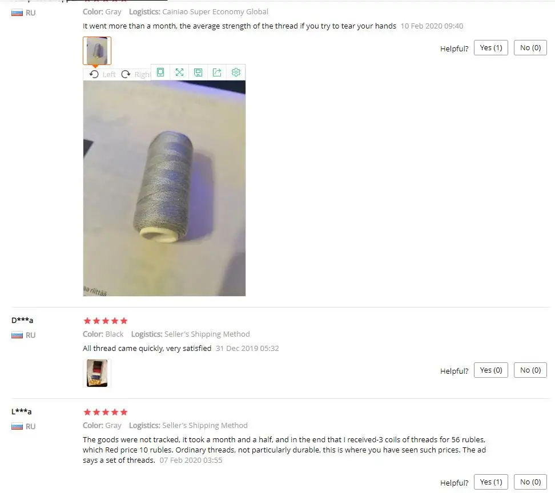
Task: Click the reviewer name L***a
Action: pos(22,411)
